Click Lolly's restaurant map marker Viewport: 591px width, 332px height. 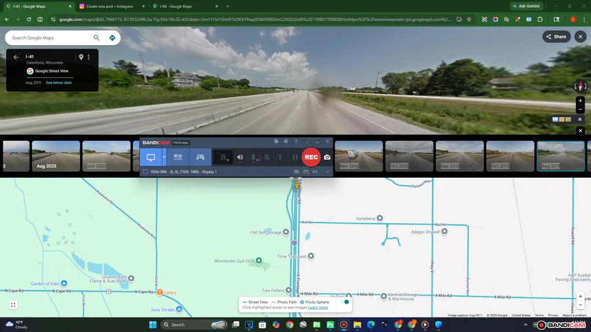[160, 292]
